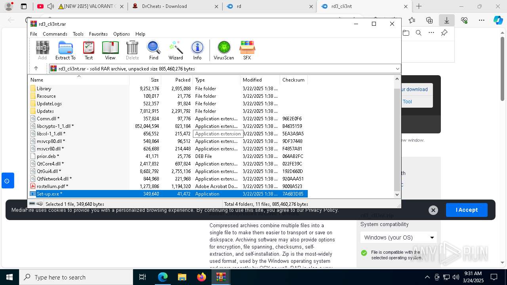Select the Comn.dll file

point(48,119)
